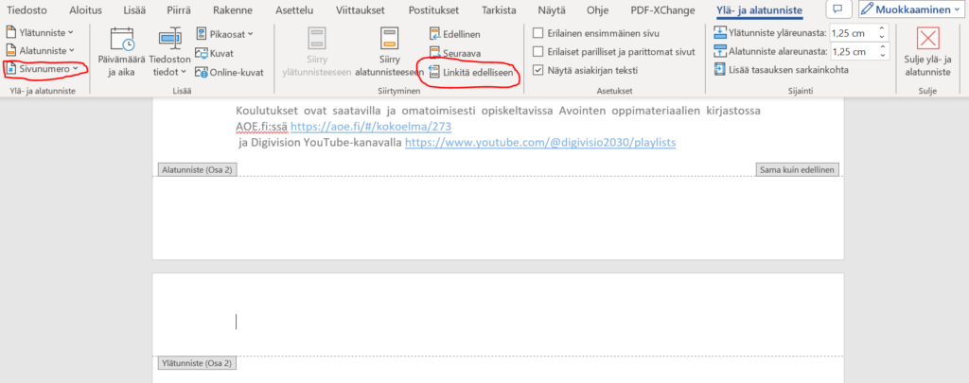The image size is (969, 383).
Task: Open the aoe.fi kokoelma link
Action: coord(371,127)
